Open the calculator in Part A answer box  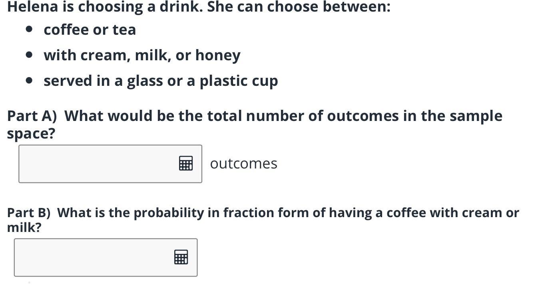tap(186, 163)
